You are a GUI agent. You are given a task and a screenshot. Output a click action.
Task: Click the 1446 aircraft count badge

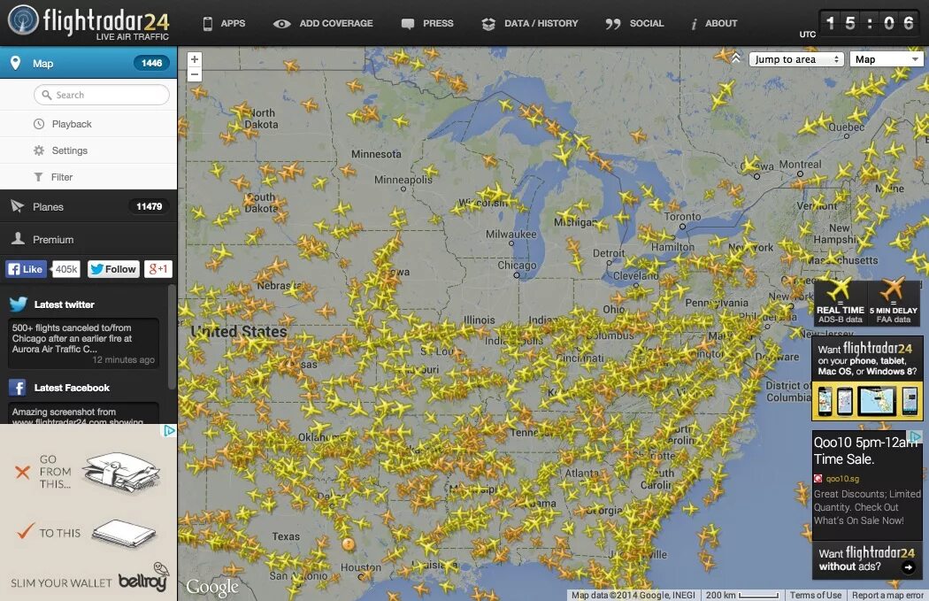point(151,63)
